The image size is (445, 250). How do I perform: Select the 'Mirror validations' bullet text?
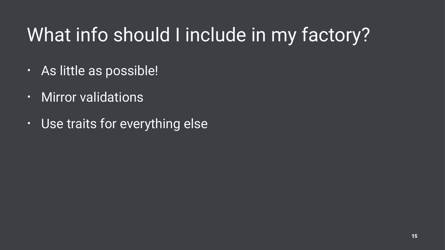[x=92, y=97]
